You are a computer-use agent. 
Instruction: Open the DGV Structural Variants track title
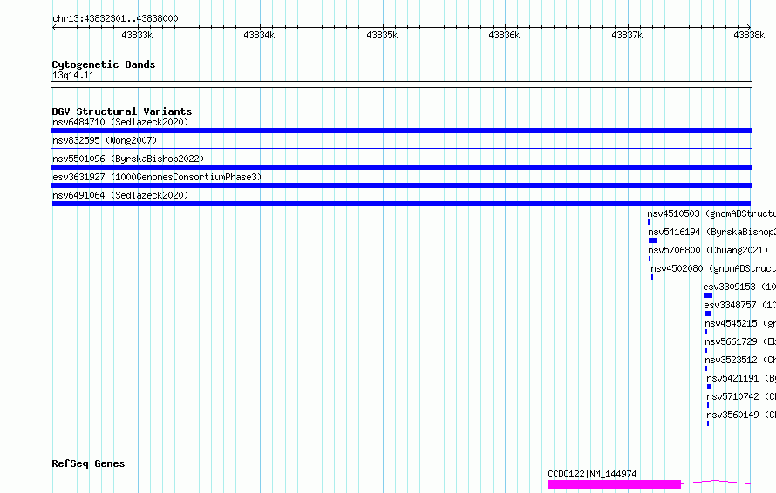pos(122,111)
